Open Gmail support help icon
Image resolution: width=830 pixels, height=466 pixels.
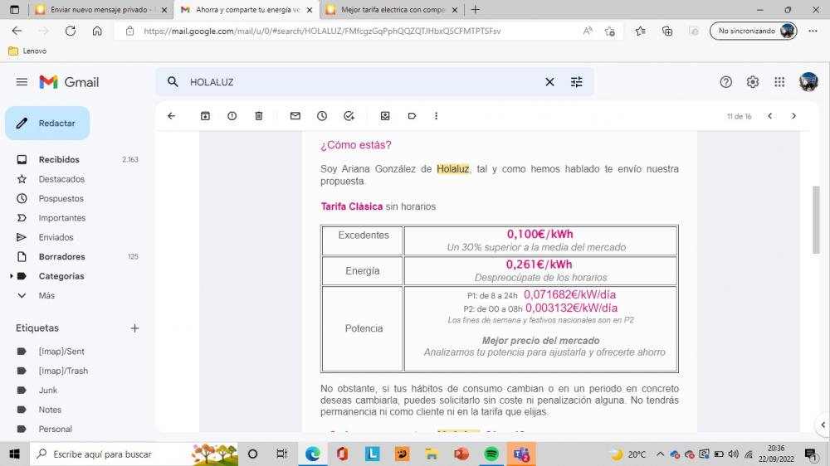pyautogui.click(x=725, y=82)
